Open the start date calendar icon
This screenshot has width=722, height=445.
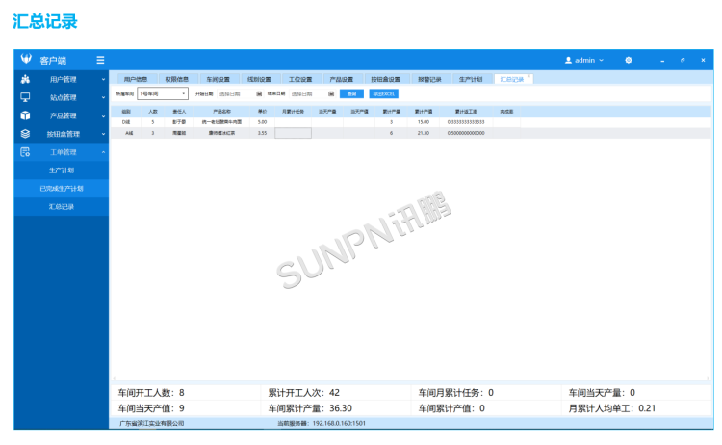(x=259, y=94)
